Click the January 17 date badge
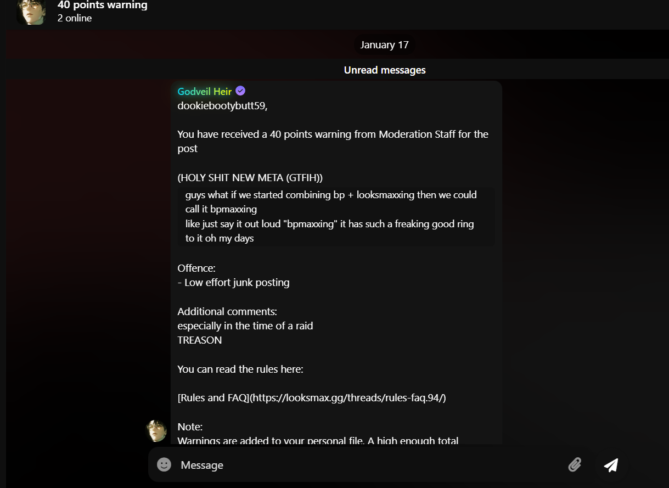Viewport: 669px width, 488px height. point(384,45)
